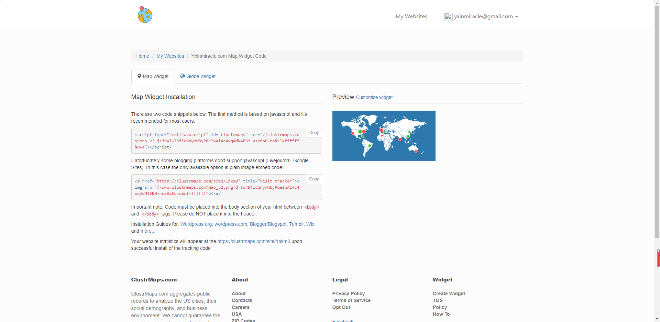Viewport: 660px width, 322px height.
Task: Open the clustrmaps.com/site/1bkm0 statistics link
Action: 254,241
